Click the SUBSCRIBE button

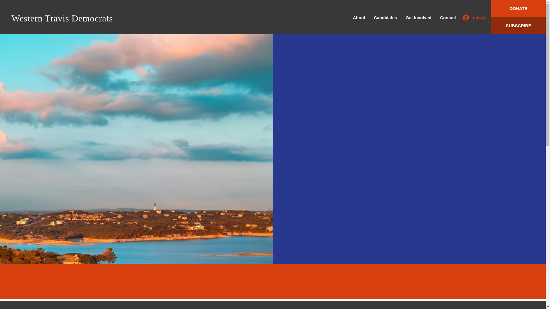518,26
